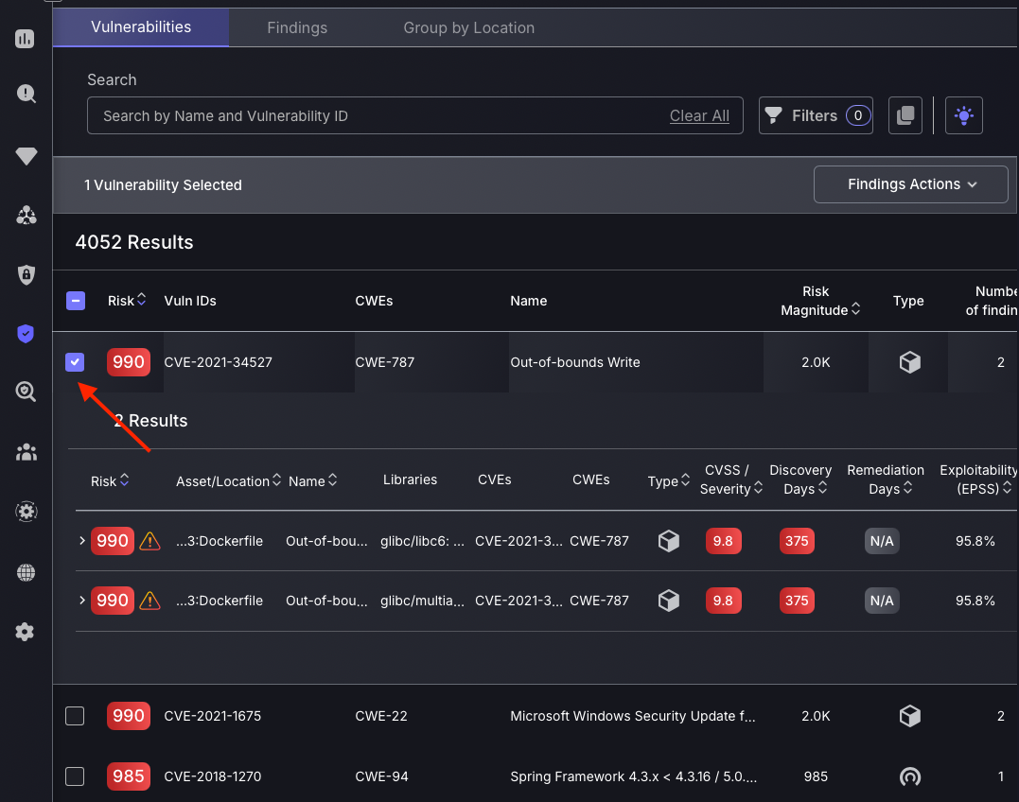Click package icon in glibc/multia finding row
Image resolution: width=1019 pixels, height=802 pixels.
669,601
